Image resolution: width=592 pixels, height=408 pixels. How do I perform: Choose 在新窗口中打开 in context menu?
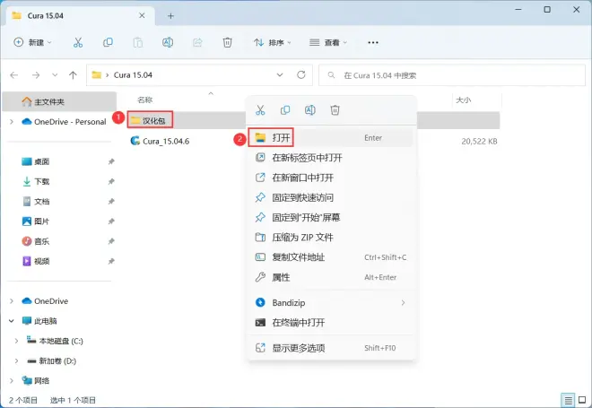[331, 178]
